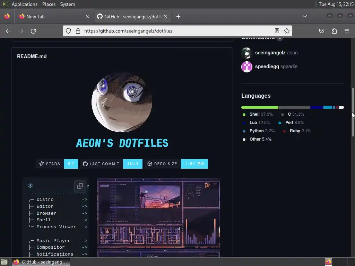
Task: Open the Places menu
Action: click(x=49, y=4)
